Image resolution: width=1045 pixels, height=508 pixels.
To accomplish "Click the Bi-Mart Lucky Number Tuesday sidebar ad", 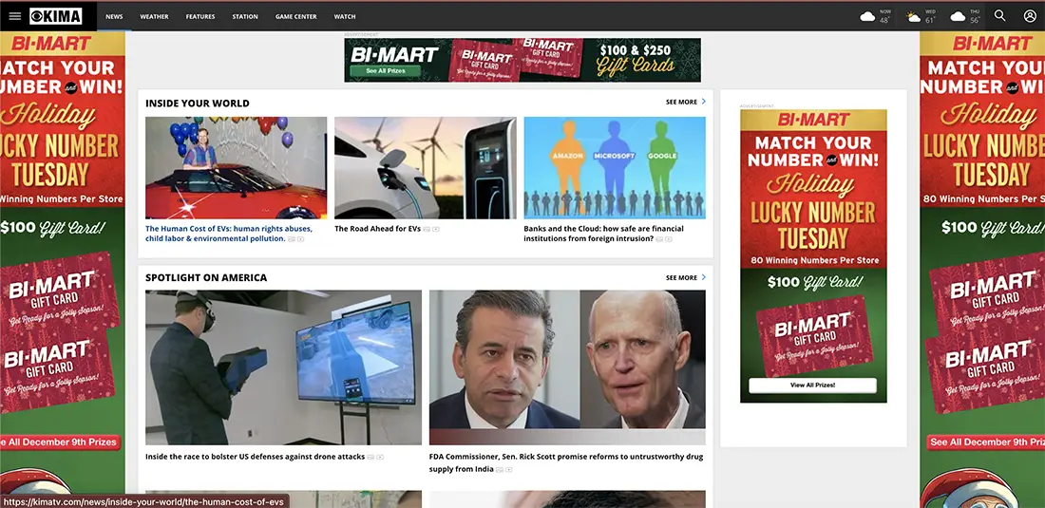I will coord(813,256).
